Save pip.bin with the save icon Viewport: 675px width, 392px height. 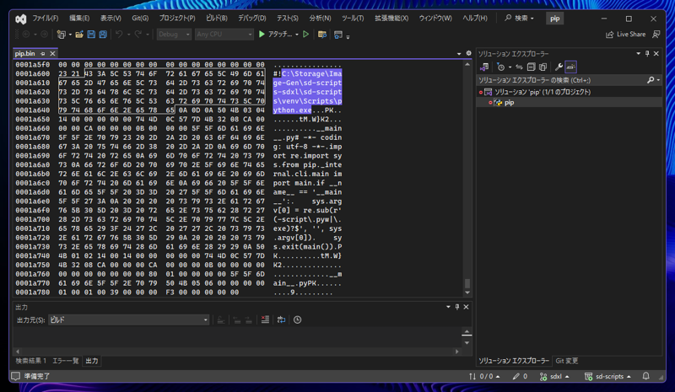(x=91, y=35)
